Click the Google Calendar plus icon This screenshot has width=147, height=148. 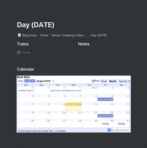pos(109,130)
